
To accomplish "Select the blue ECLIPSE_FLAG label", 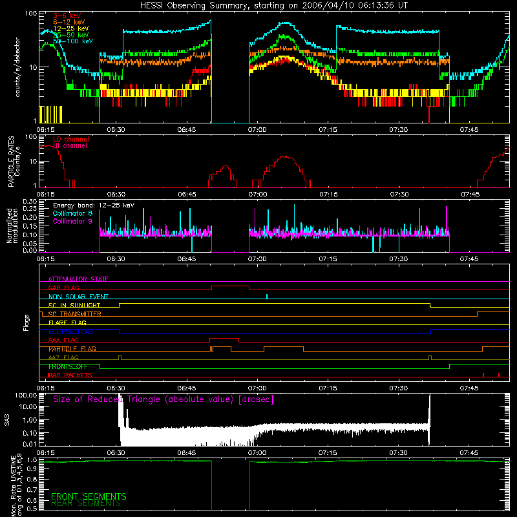I will click(x=70, y=332).
